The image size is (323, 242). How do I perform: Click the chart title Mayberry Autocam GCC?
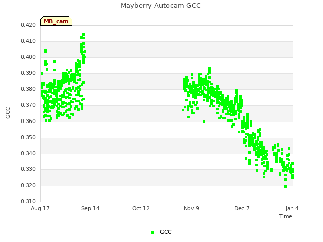160,6
